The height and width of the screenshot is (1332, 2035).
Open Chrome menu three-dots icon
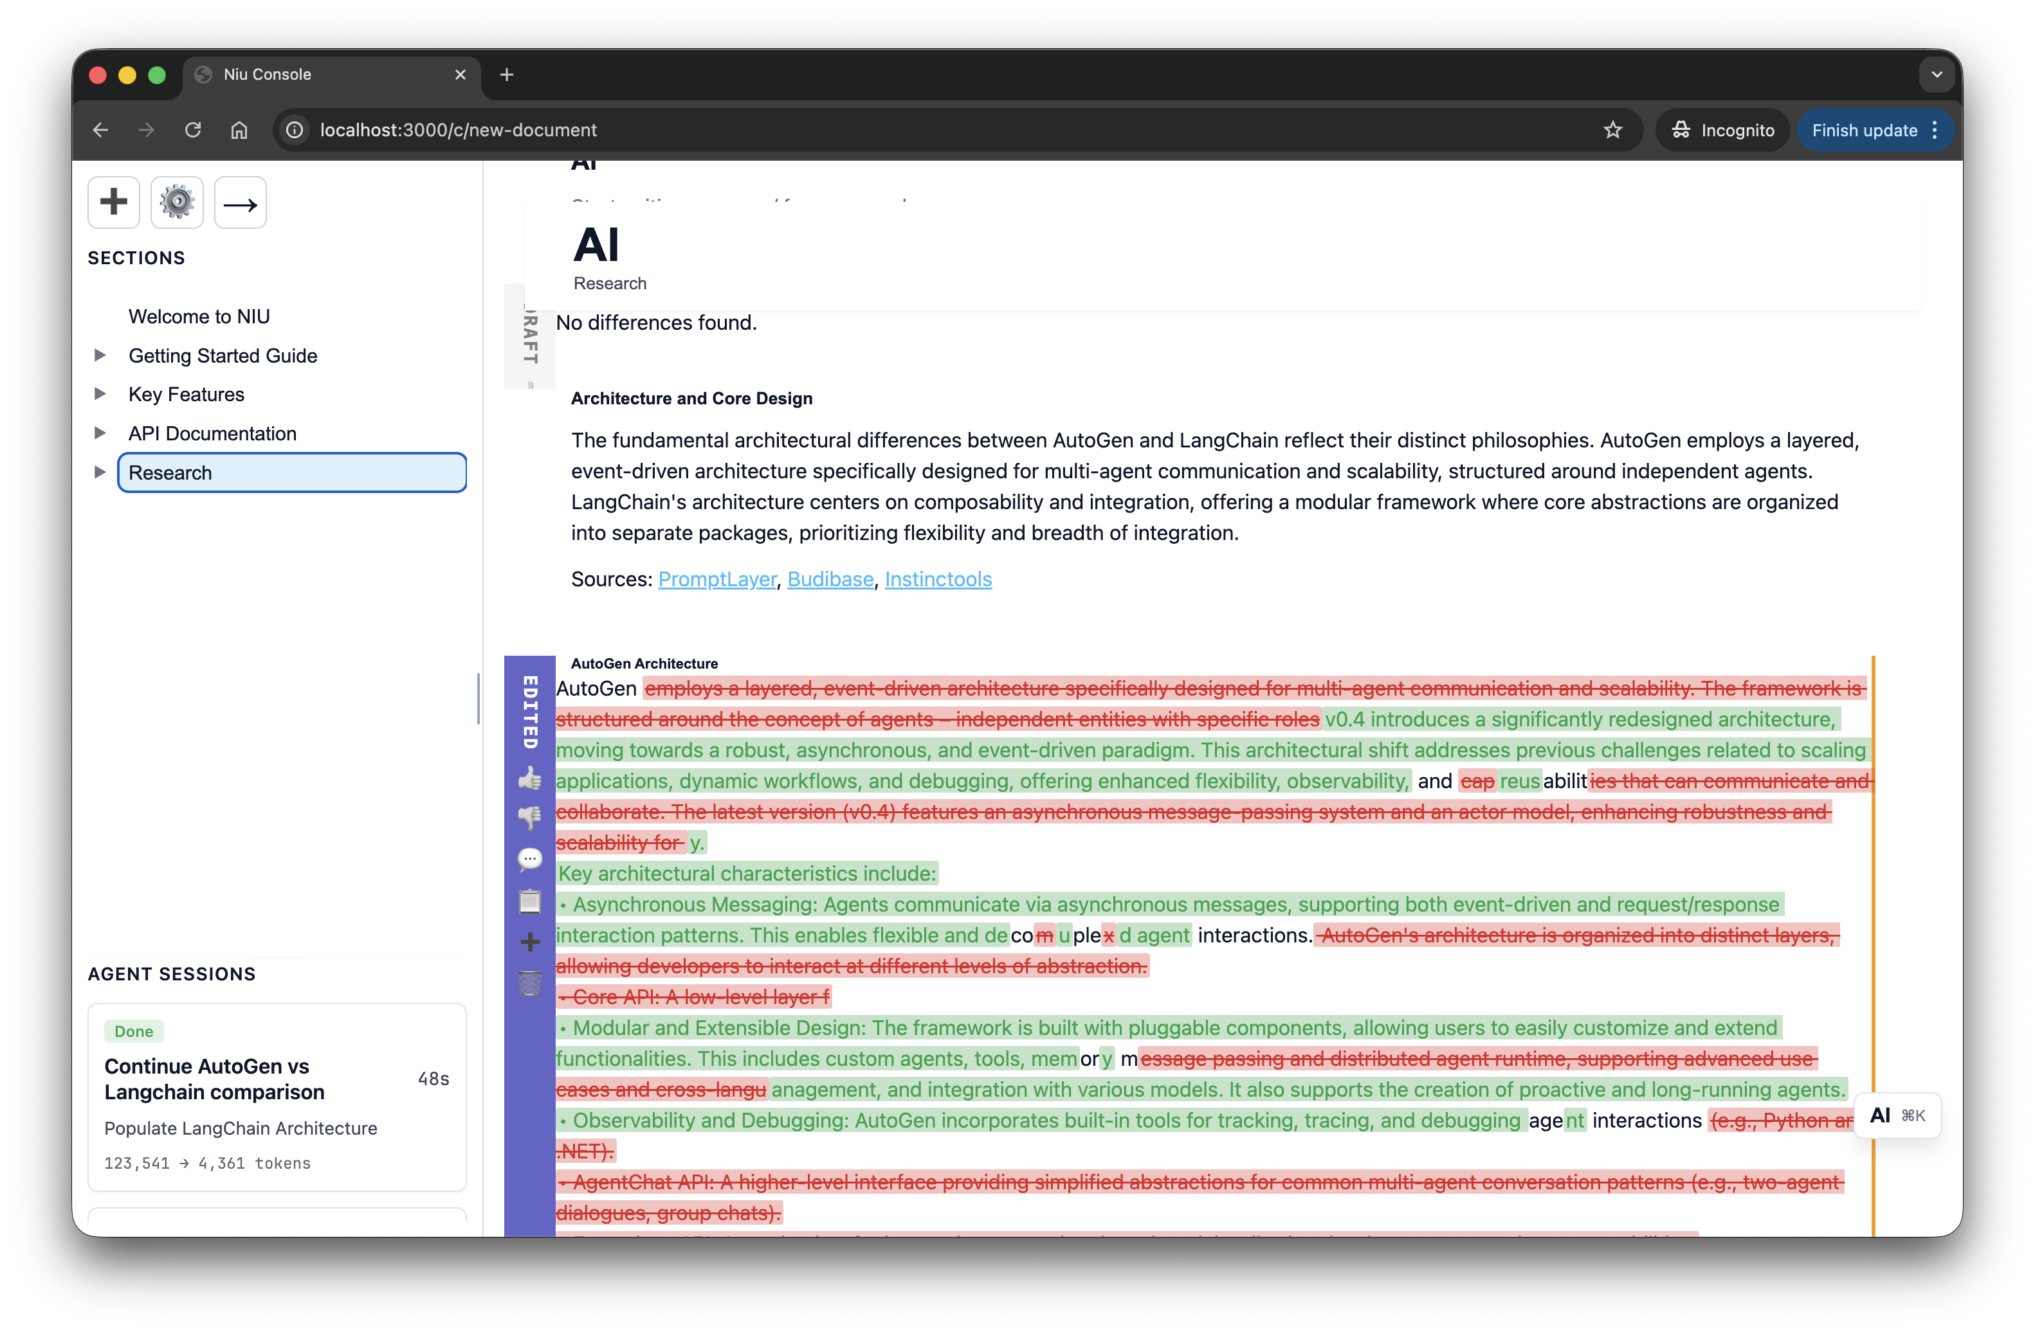tap(1935, 130)
